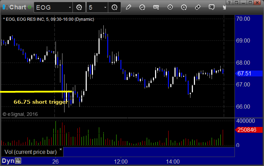Open the symbol settings gear icon

coord(79,7)
